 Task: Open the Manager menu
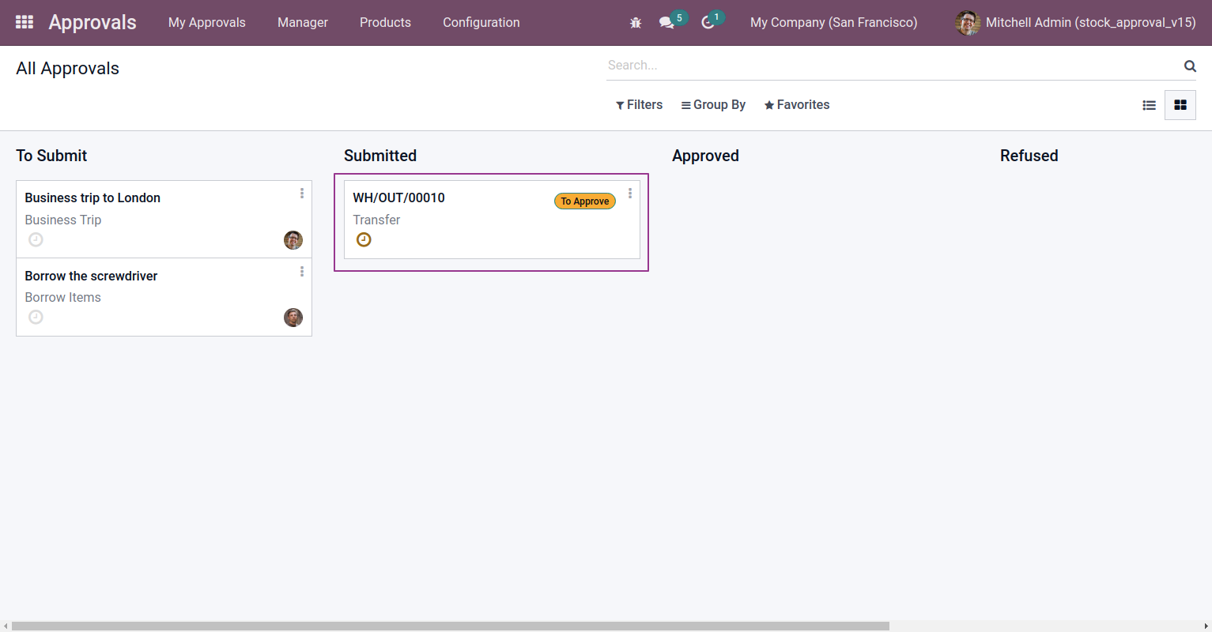coord(303,23)
